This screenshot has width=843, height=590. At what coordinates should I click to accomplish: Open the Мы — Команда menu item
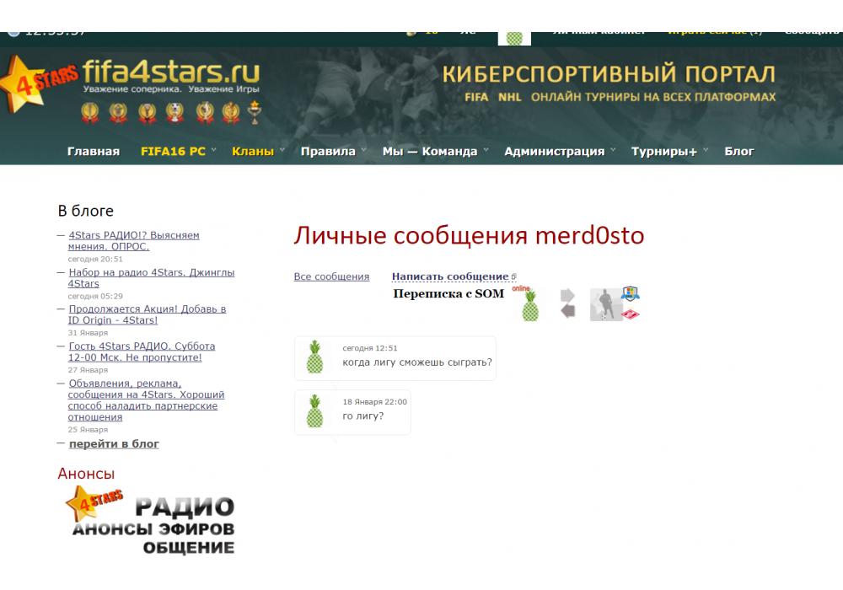430,151
